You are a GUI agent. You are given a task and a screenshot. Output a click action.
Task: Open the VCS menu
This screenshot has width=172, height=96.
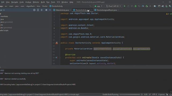[x=58, y=2]
